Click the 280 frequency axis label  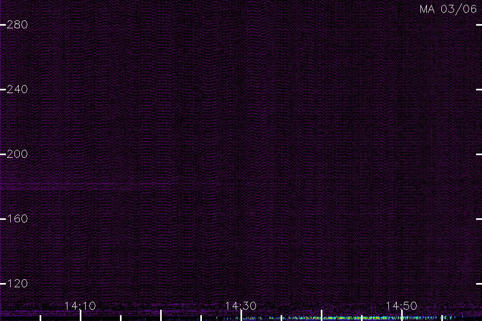pos(17,25)
